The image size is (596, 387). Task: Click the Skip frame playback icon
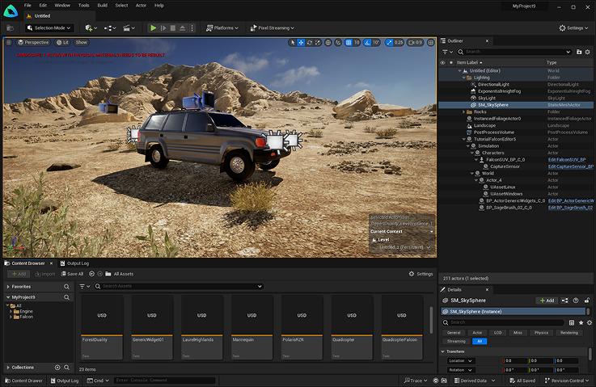pos(163,27)
